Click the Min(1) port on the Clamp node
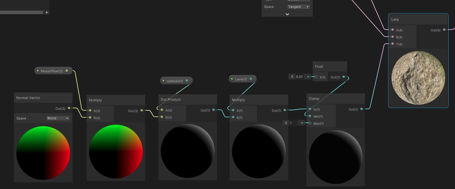The height and width of the screenshot is (189, 455). 310,116
